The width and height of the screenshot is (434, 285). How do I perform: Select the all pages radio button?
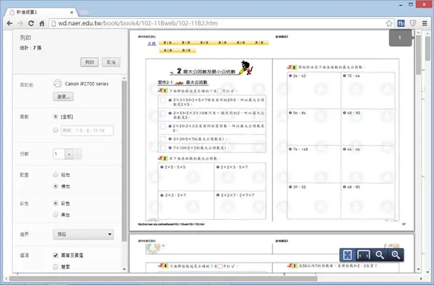55,117
